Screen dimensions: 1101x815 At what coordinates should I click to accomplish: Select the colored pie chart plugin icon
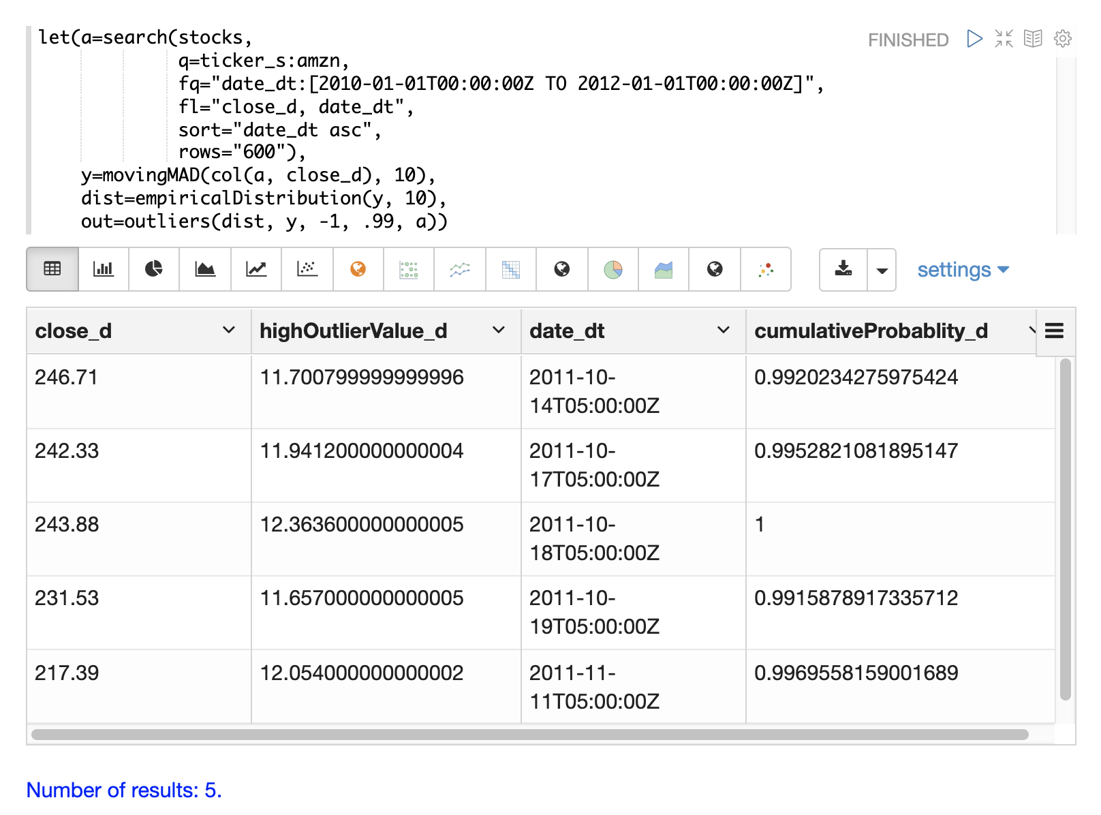[613, 269]
